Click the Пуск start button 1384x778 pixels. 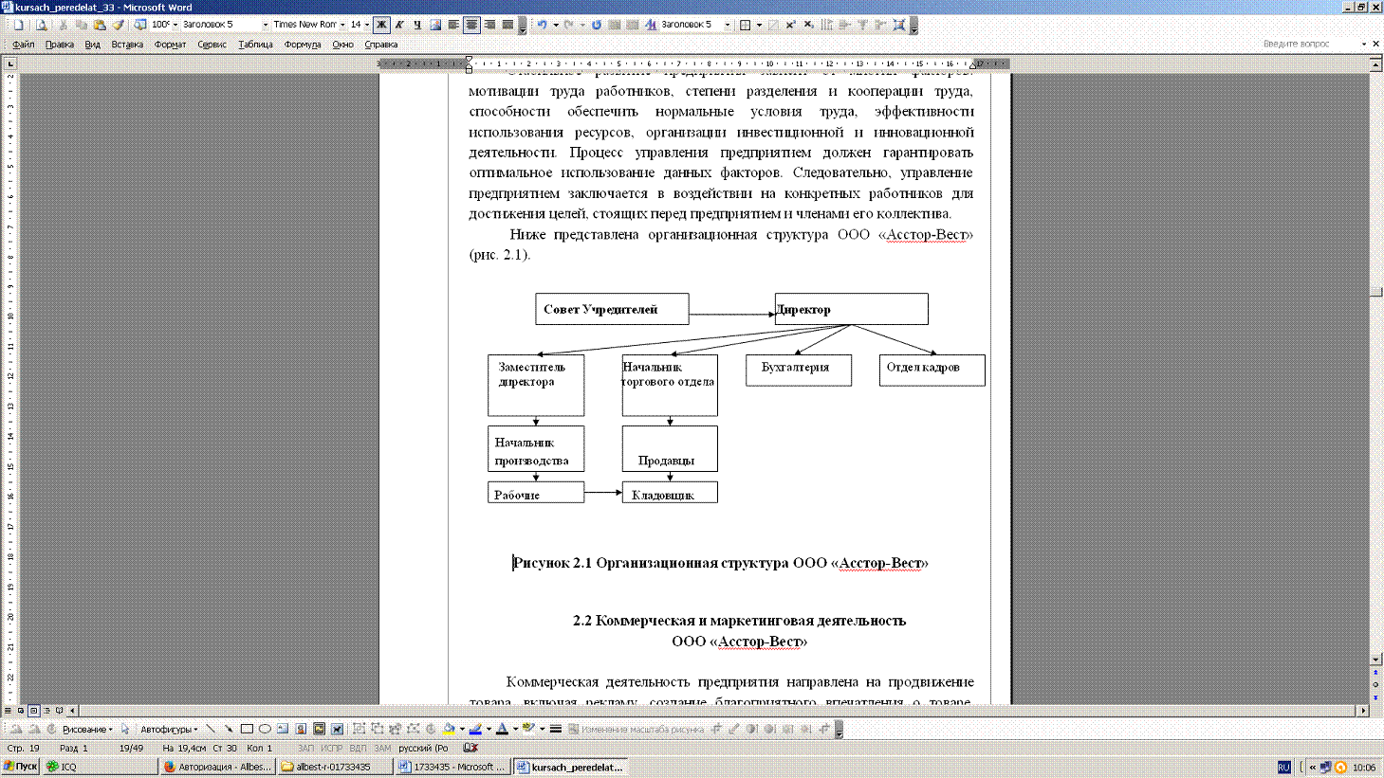point(20,766)
